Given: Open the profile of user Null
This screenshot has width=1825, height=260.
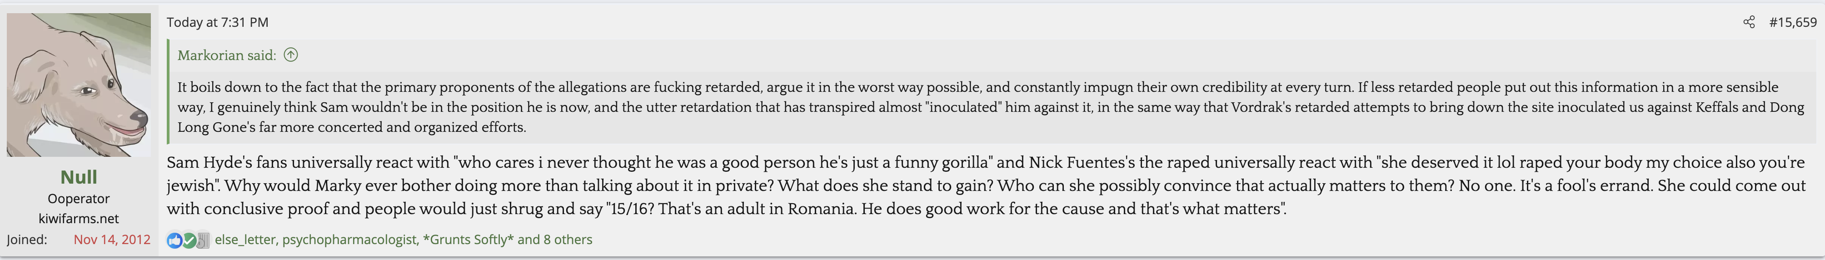Looking at the screenshot, I should [79, 176].
